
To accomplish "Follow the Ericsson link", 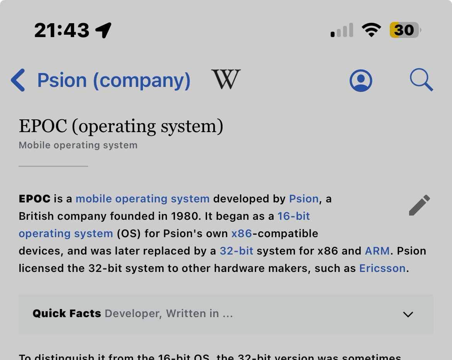I will [x=382, y=268].
